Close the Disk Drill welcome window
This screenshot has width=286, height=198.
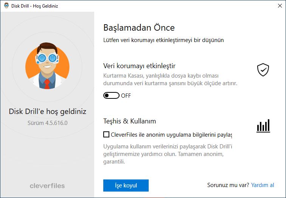pos(280,6)
